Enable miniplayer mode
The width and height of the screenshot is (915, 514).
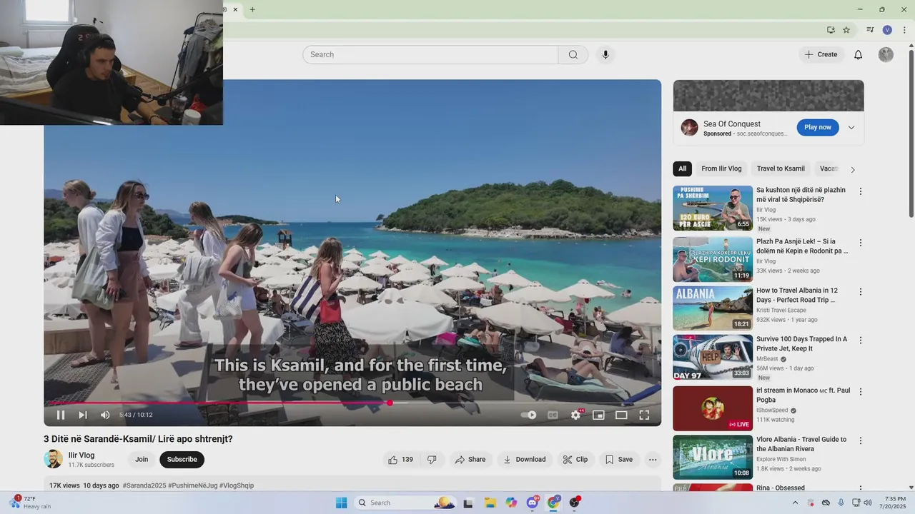point(598,415)
